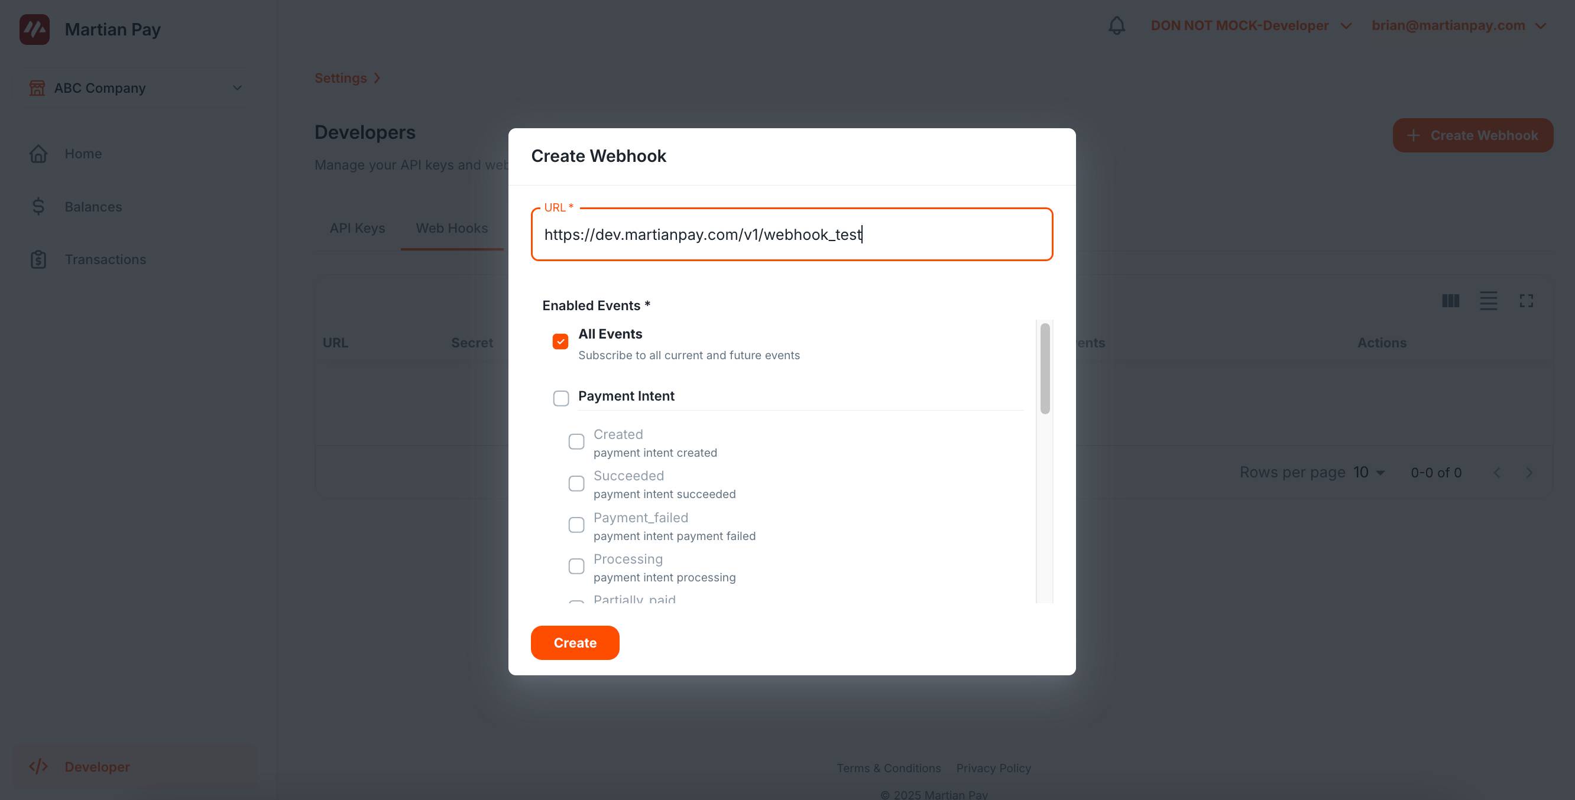Image resolution: width=1575 pixels, height=800 pixels.
Task: Click the Transactions clipboard icon
Action: pyautogui.click(x=38, y=260)
